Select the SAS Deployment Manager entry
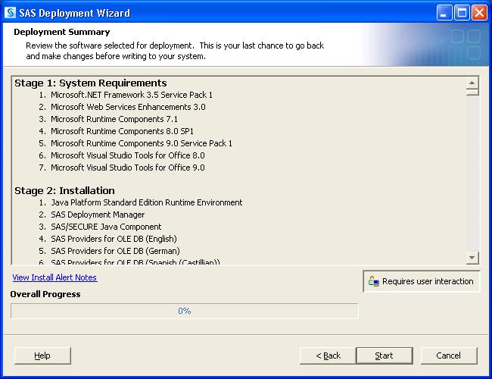Image resolution: width=492 pixels, height=379 pixels. 97,215
